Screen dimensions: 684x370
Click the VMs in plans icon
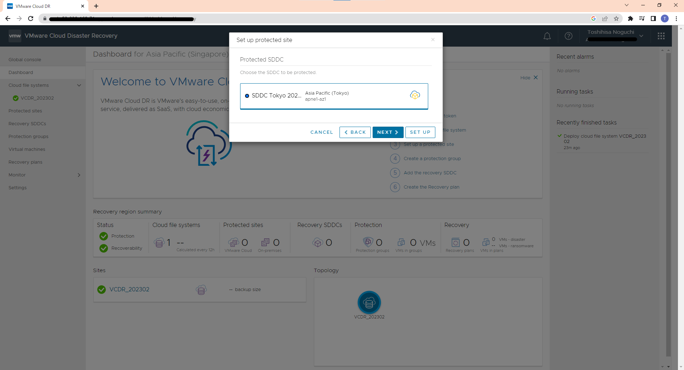point(486,242)
